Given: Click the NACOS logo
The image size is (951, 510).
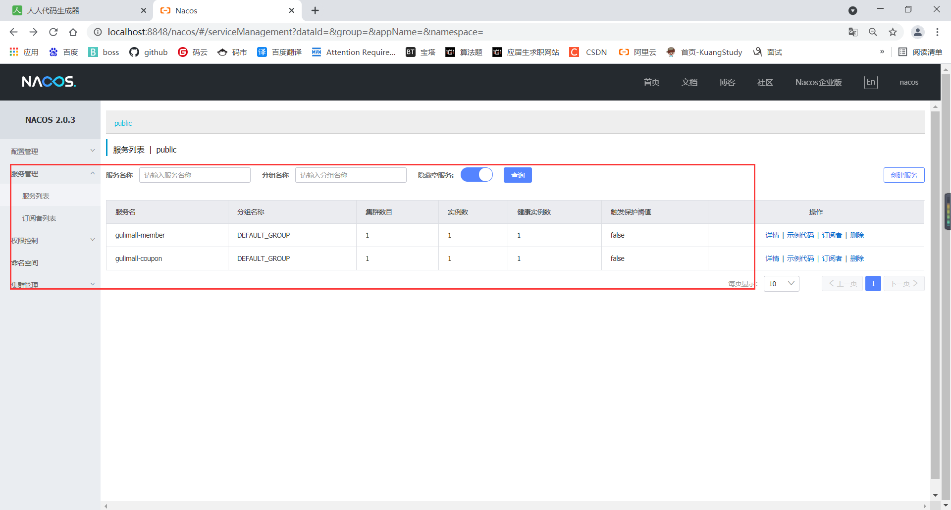Looking at the screenshot, I should [x=49, y=82].
